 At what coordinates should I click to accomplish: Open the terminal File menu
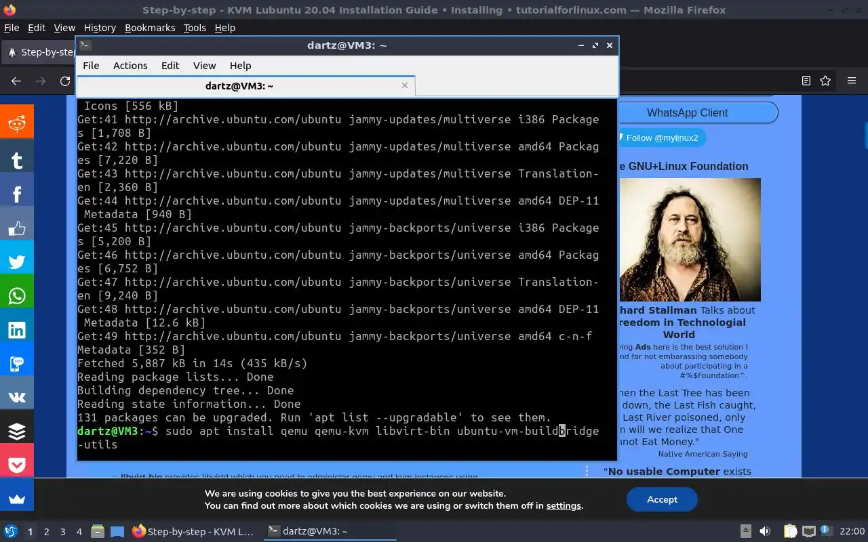91,66
